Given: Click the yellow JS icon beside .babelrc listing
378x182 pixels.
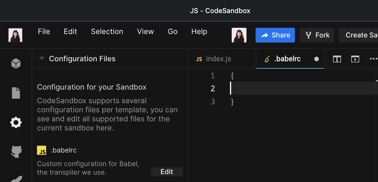Looking at the screenshot, I should (42, 150).
